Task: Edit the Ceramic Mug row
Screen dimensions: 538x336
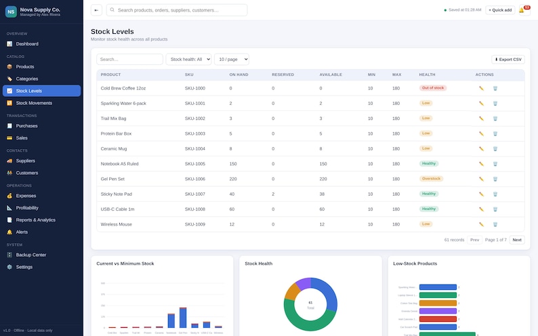Action: tap(481, 148)
